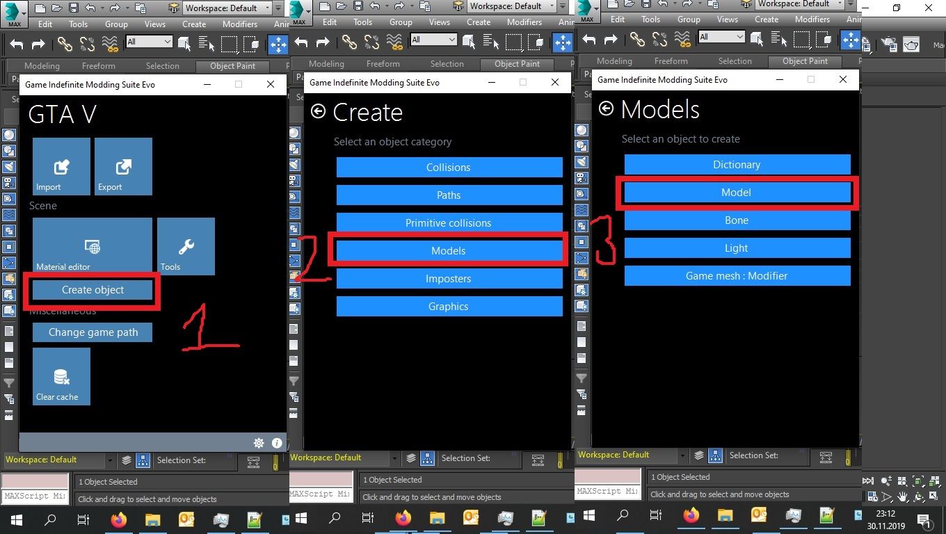Screen dimensions: 946x534
Task: Open the Workspace: Default dropdown atop the middle window
Action: [512, 6]
